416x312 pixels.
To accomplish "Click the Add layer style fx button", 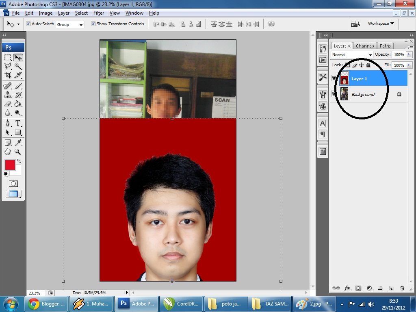I will (347, 288).
